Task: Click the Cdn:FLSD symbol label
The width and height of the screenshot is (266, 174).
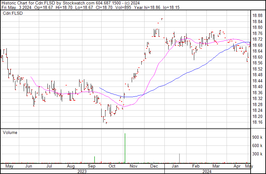Action: (12, 13)
